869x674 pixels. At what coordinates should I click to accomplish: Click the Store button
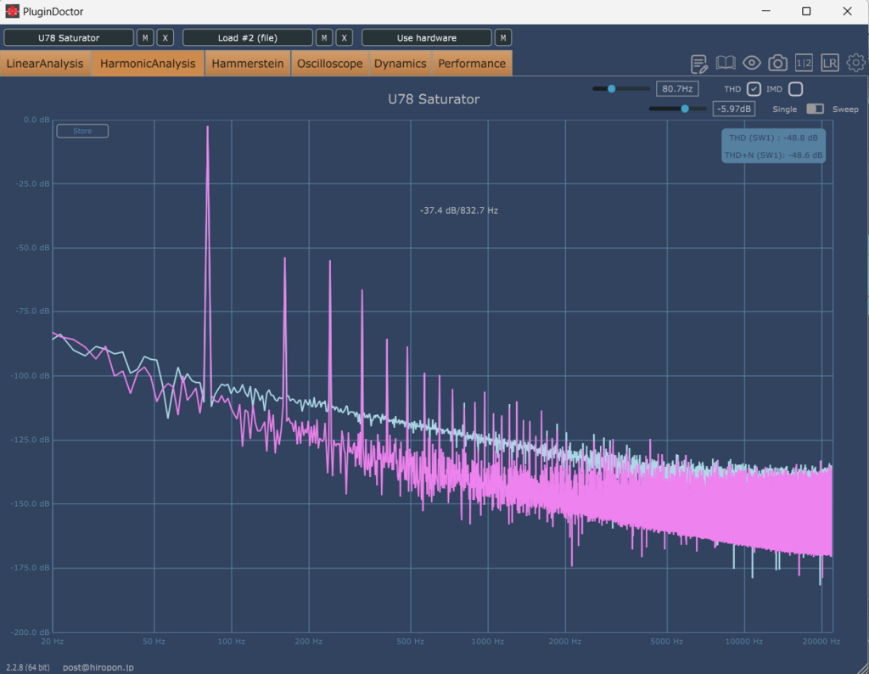coord(82,131)
